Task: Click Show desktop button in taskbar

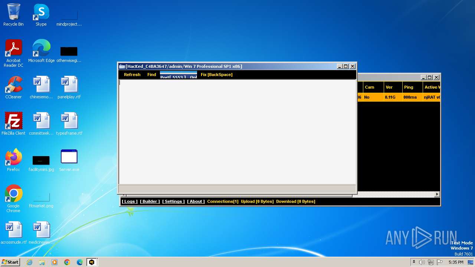Action: pos(471,262)
